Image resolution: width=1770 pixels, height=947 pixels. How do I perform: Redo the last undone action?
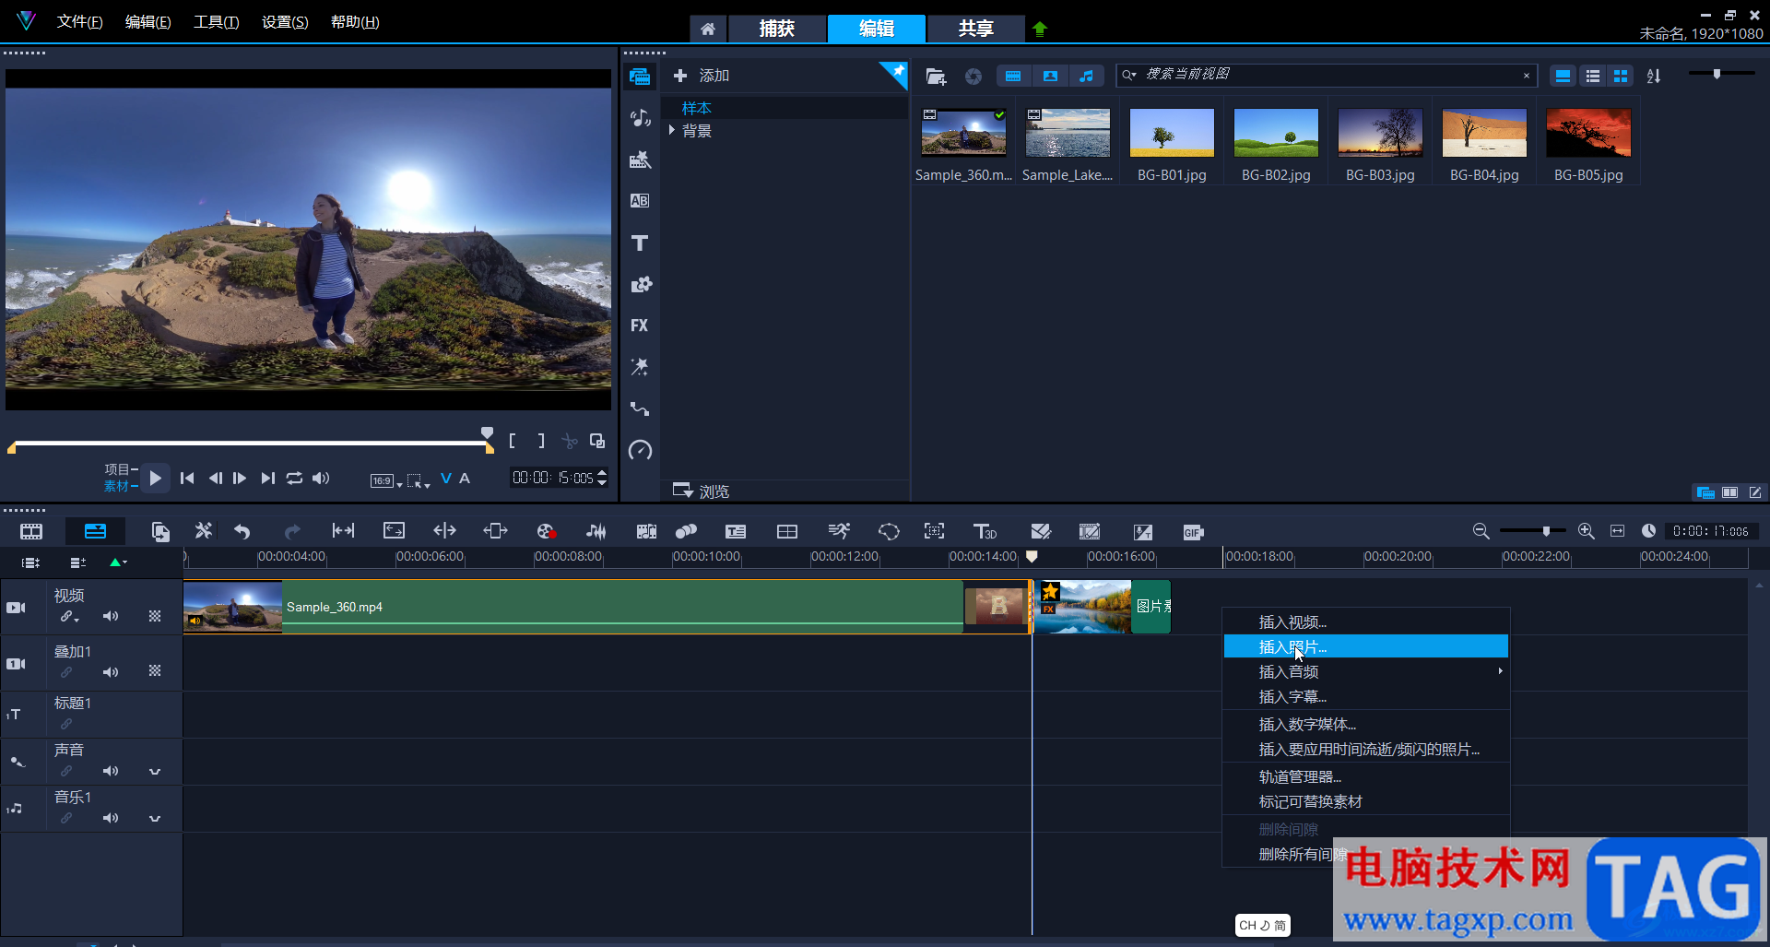coord(292,531)
